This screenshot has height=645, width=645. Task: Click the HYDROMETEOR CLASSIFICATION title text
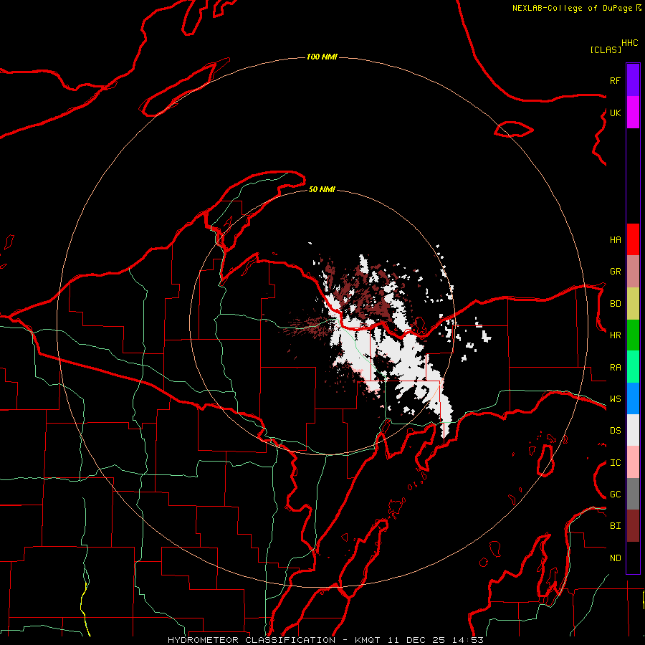point(252,640)
